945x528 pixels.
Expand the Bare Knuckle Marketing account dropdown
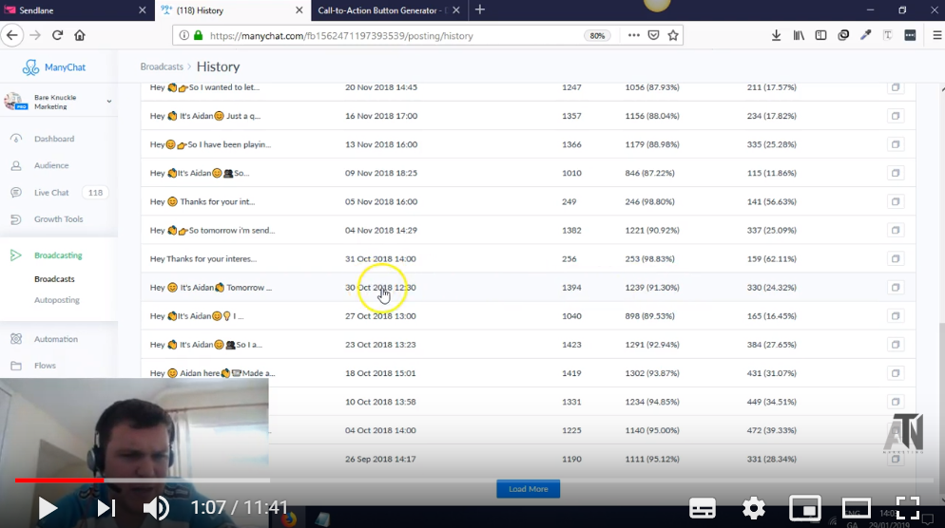[108, 102]
